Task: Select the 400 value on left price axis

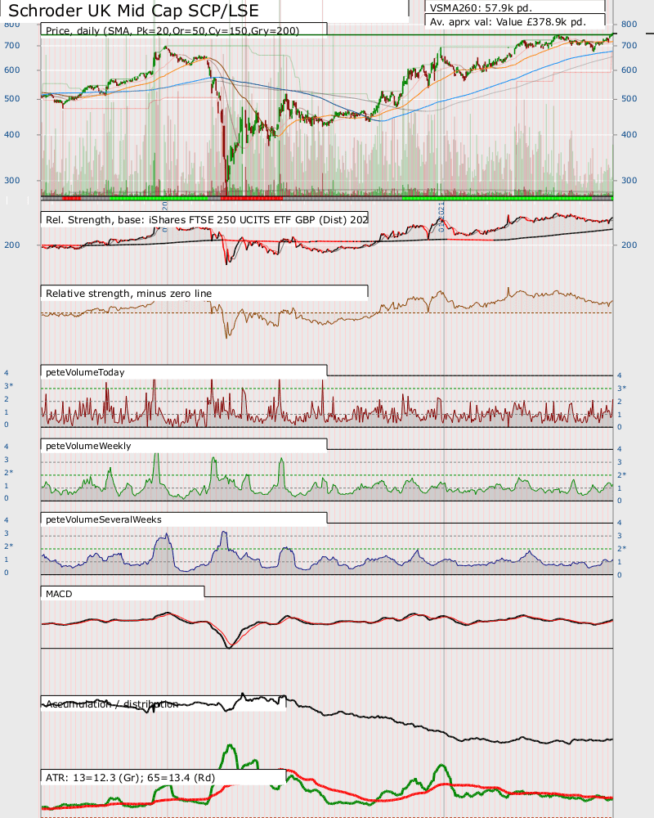Action: point(12,134)
